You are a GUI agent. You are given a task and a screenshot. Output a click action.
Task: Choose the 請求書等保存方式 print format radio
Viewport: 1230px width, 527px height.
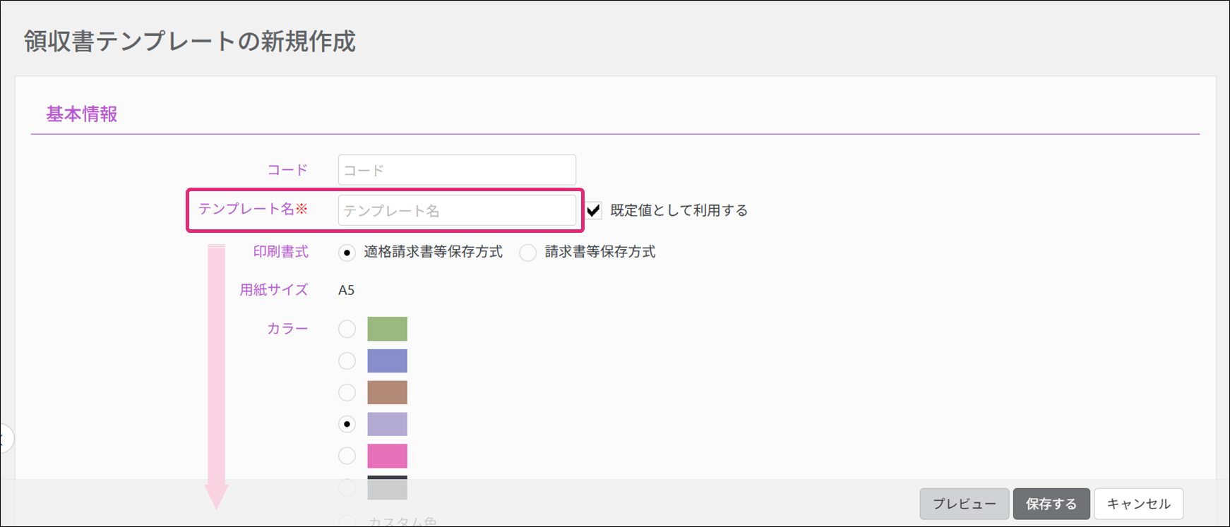coord(527,253)
